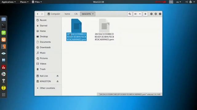The width and height of the screenshot is (197, 110).
Task: Launch the green notes app in dock
Action: point(3,33)
